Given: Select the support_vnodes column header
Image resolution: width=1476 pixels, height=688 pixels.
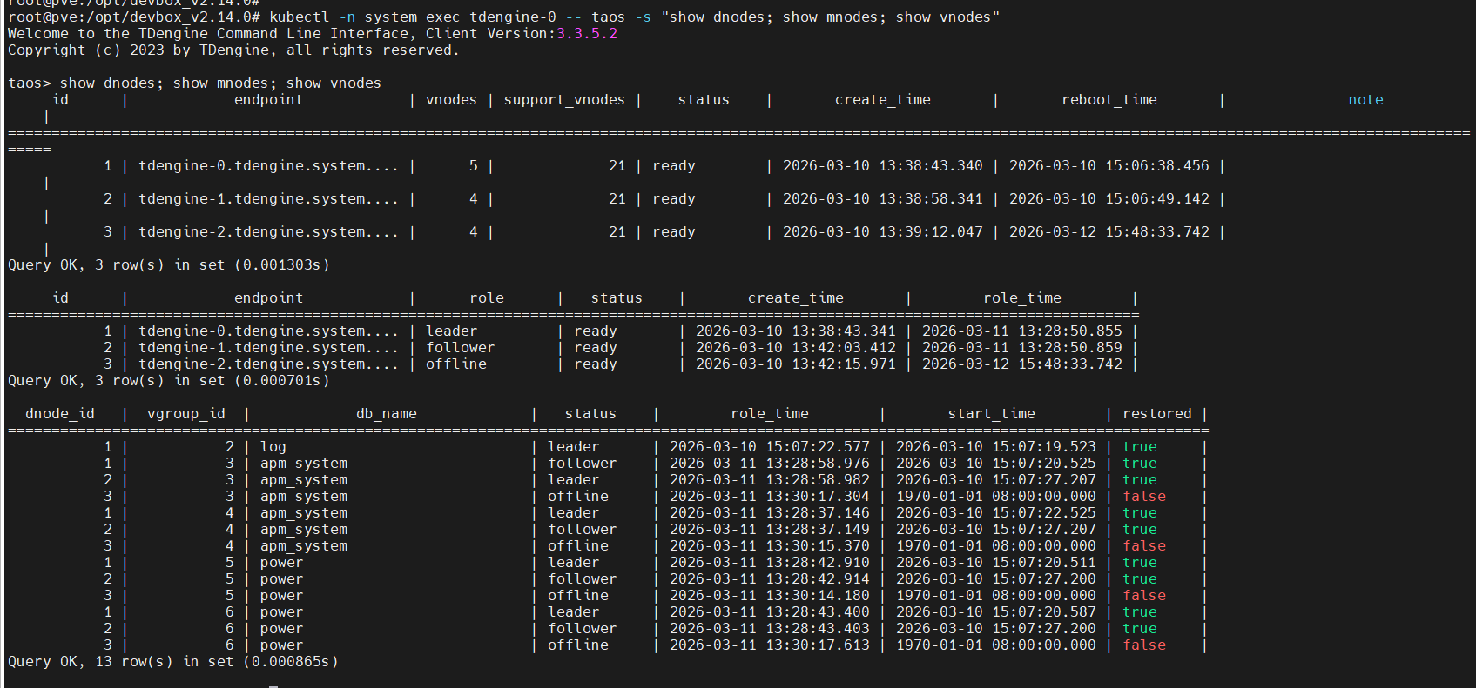Looking at the screenshot, I should coord(563,100).
